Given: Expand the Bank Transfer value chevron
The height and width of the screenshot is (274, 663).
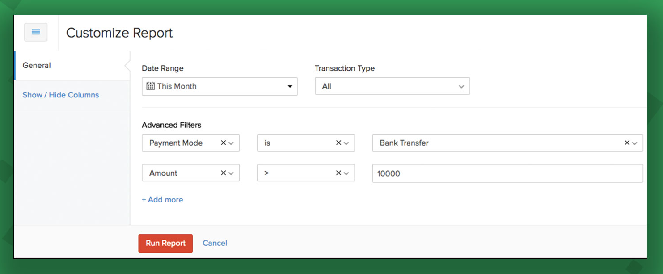Looking at the screenshot, I should (635, 143).
